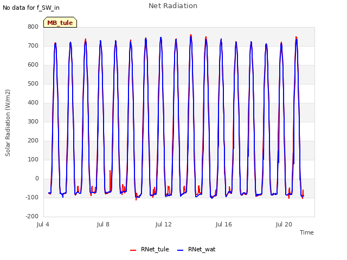Click the Jul 12 x-axis tick label
This screenshot has width=347, height=260.
(x=164, y=224)
